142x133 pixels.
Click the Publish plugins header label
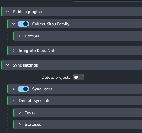(x=27, y=12)
